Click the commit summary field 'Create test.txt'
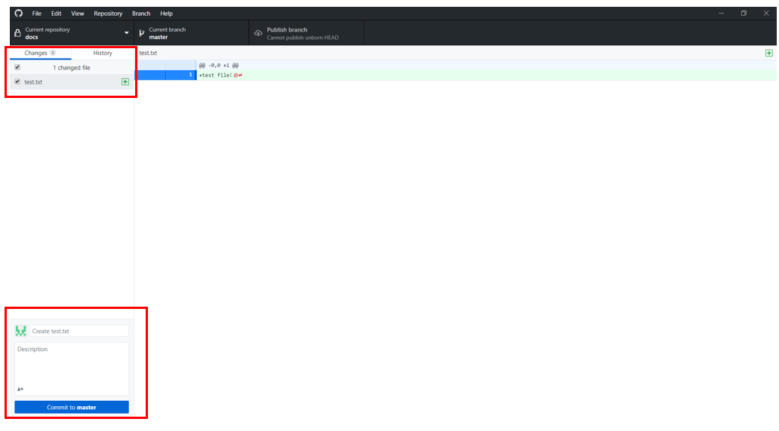This screenshot has width=779, height=431. click(79, 331)
